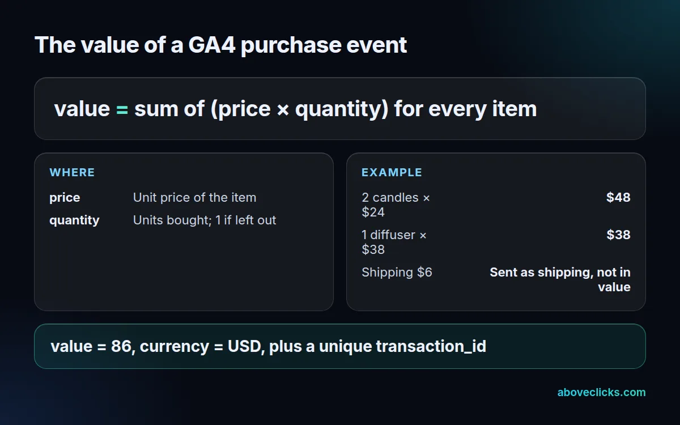
Task: Click the '1 diffuser × $38' line
Action: click(394, 242)
